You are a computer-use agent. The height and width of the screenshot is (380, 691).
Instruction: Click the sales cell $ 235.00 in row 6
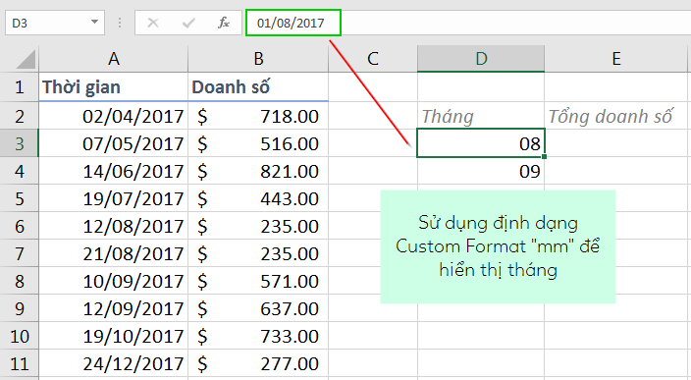click(258, 226)
